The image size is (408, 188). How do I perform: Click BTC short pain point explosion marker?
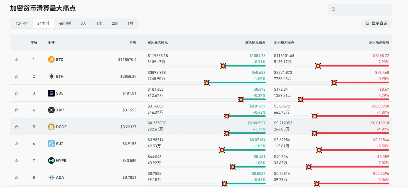click(223, 66)
